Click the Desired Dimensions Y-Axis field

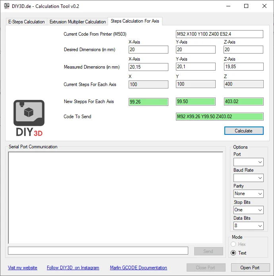196,50
